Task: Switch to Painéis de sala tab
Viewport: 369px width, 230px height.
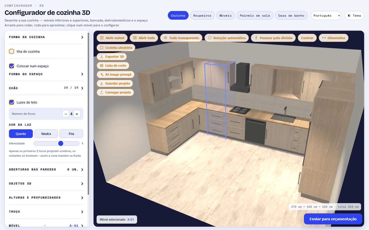Action: [x=255, y=16]
